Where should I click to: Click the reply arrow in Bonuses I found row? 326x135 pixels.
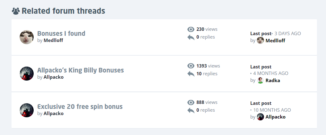tap(191, 37)
